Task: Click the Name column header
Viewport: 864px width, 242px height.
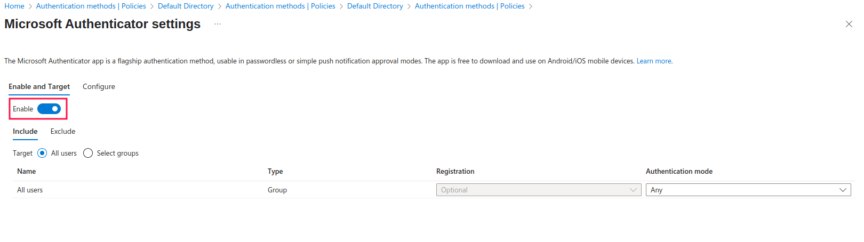Action: (27, 171)
